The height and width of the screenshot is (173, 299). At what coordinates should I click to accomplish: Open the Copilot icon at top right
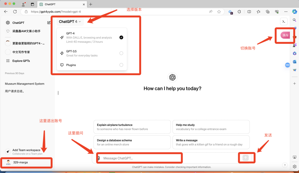(294, 12)
